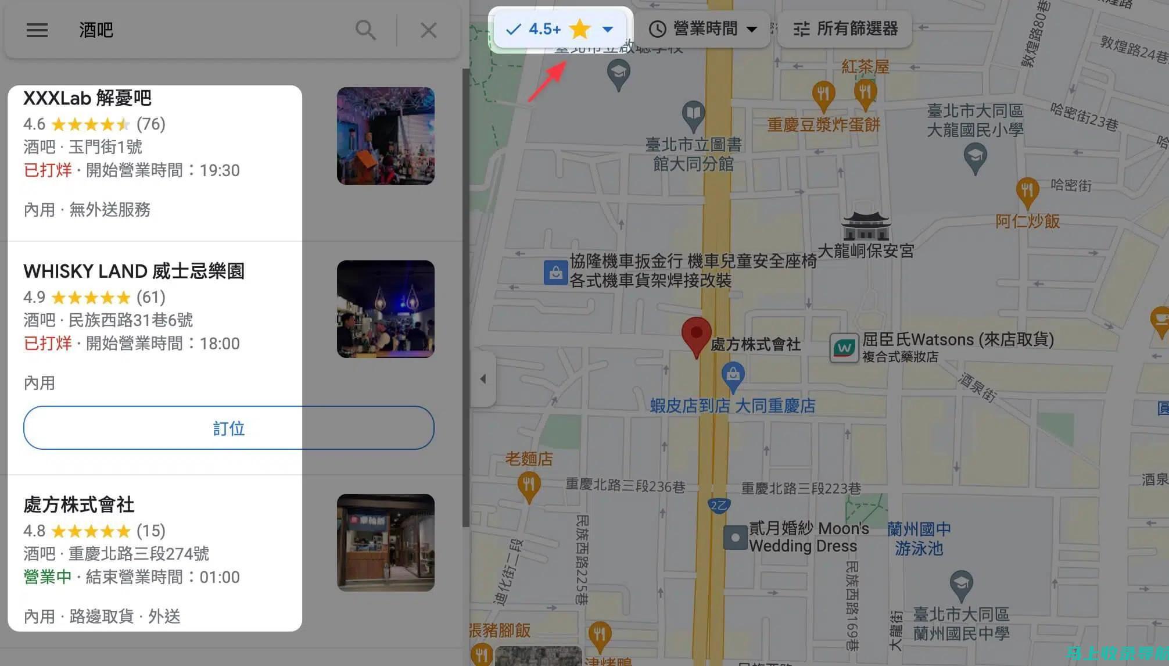Click the address 酒吧 · 玉門街1號

[x=83, y=146]
